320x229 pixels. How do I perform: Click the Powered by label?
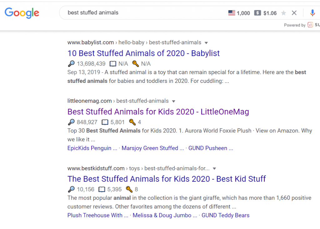pyautogui.click(x=295, y=25)
